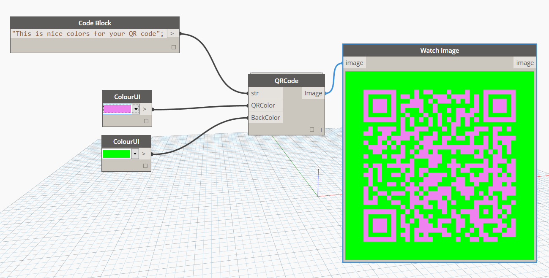The image size is (549, 278).
Task: Click the output arrow of the Code Block
Action: point(172,33)
